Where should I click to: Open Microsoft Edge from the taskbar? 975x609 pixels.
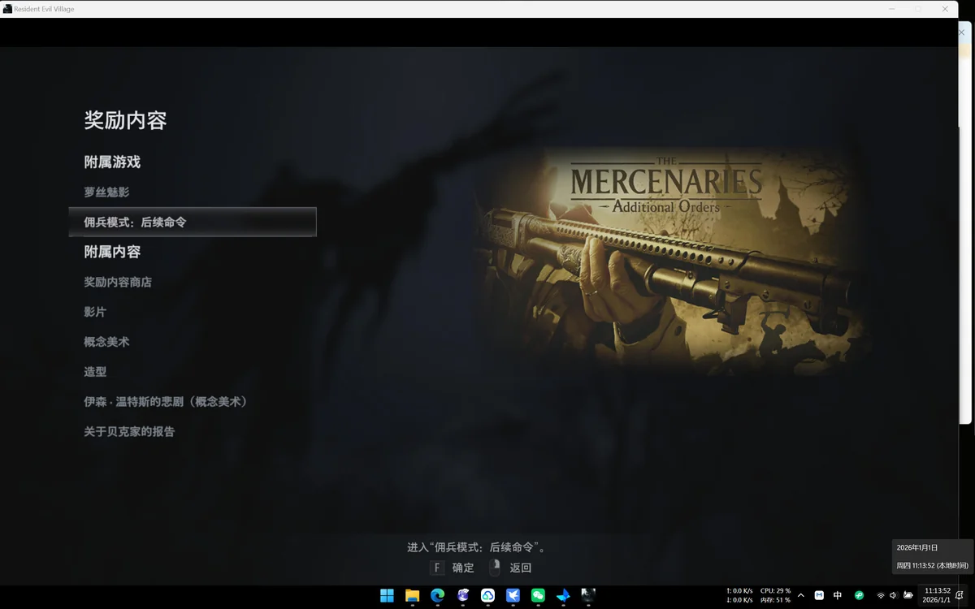(x=437, y=595)
